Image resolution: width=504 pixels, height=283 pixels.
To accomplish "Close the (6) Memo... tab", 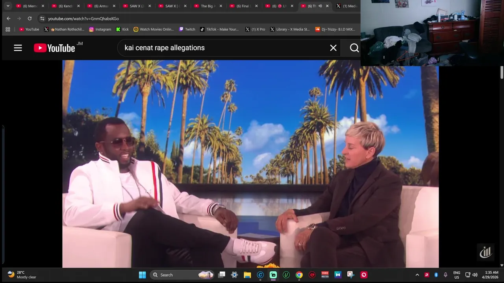I will click(x=43, y=6).
